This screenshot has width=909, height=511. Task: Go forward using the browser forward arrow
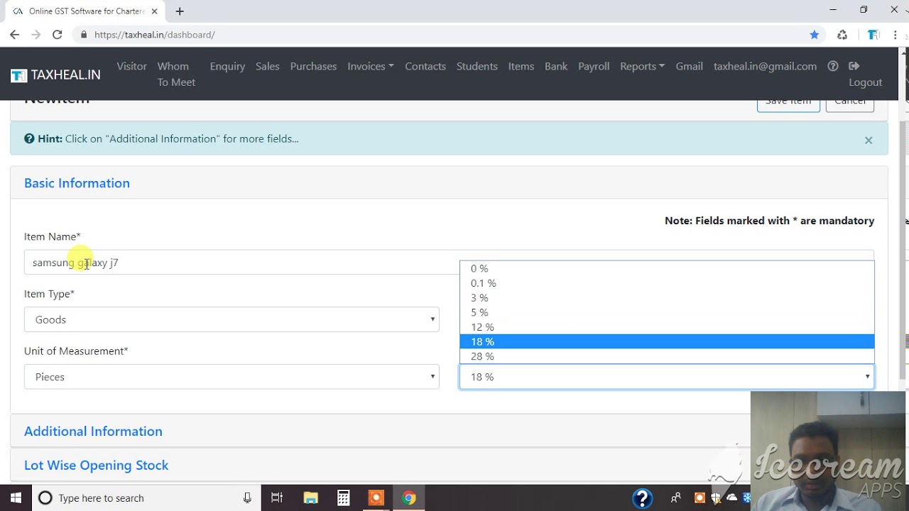point(36,35)
